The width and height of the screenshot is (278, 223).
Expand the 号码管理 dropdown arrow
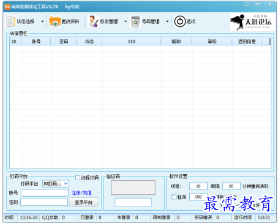tap(167, 21)
